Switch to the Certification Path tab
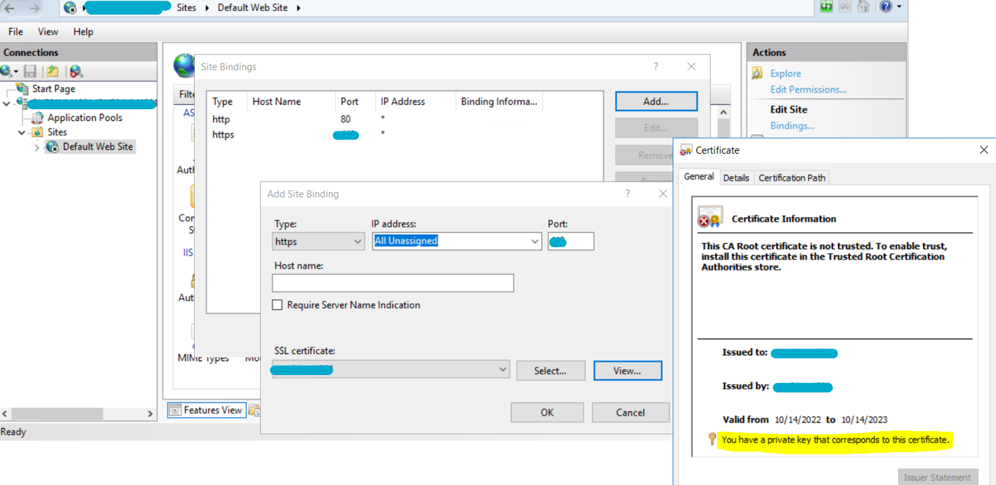This screenshot has width=996, height=485. [792, 177]
